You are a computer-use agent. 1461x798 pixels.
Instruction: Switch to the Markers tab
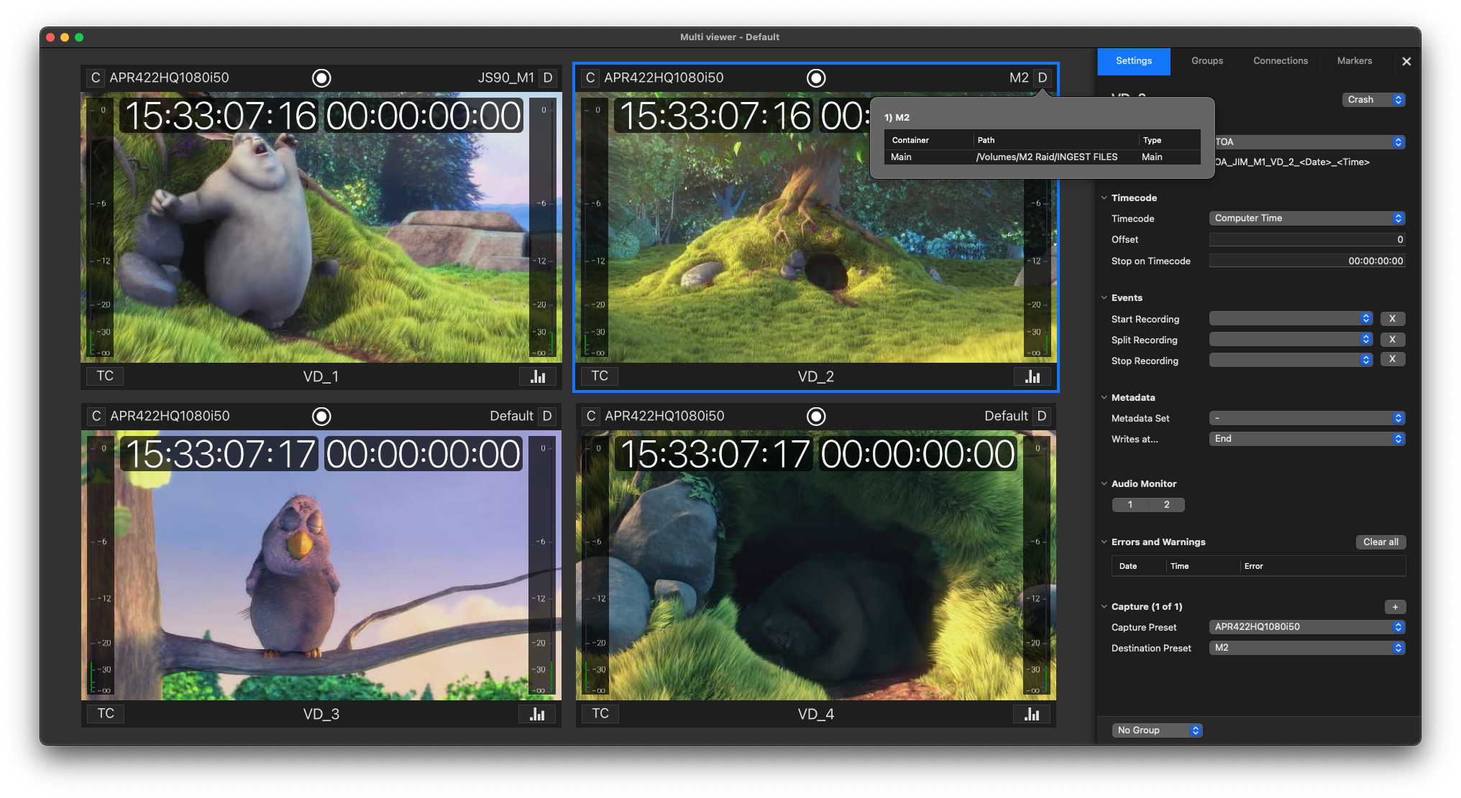pyautogui.click(x=1355, y=61)
